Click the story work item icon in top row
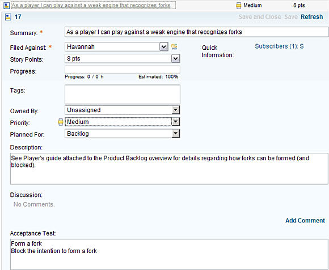The image size is (329, 270). coord(6,6)
